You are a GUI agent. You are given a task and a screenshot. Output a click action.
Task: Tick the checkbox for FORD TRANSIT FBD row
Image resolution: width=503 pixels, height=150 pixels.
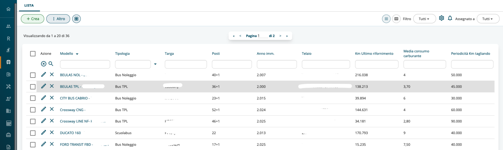tap(33, 145)
